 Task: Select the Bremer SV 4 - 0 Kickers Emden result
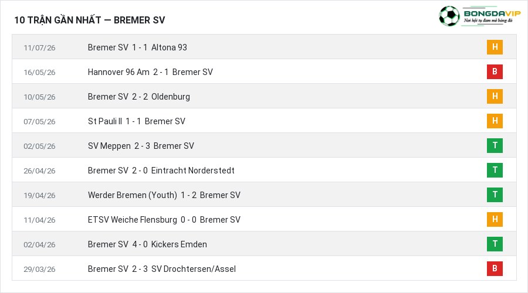pos(147,244)
